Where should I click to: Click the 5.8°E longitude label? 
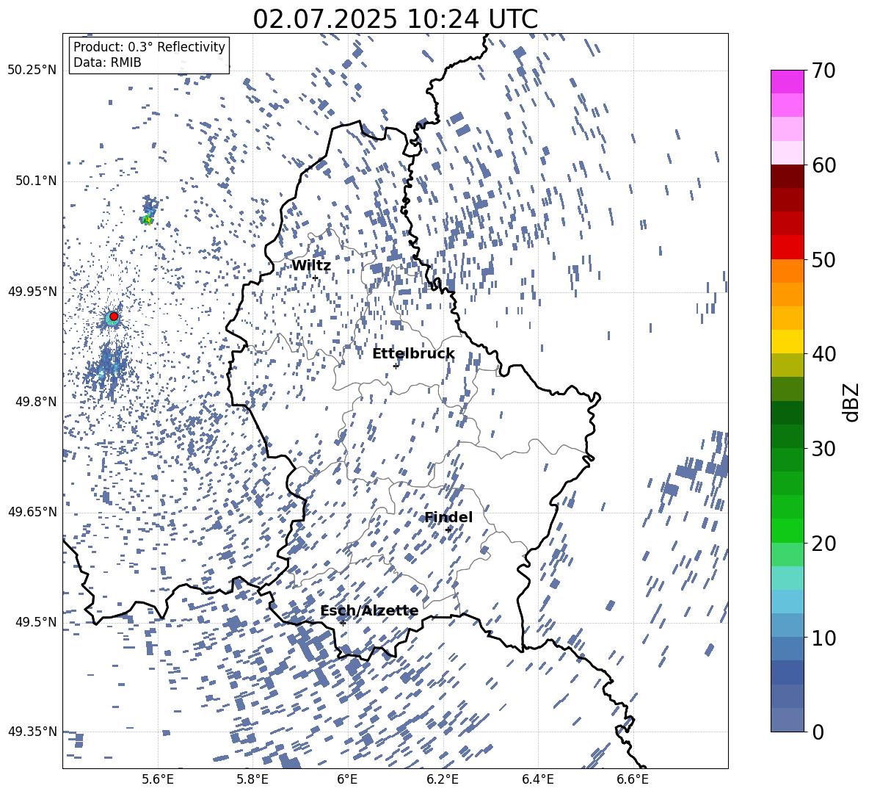pos(252,779)
